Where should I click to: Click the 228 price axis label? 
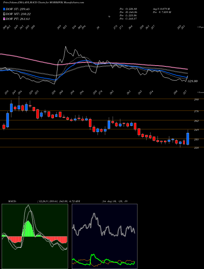[x=196, y=148]
